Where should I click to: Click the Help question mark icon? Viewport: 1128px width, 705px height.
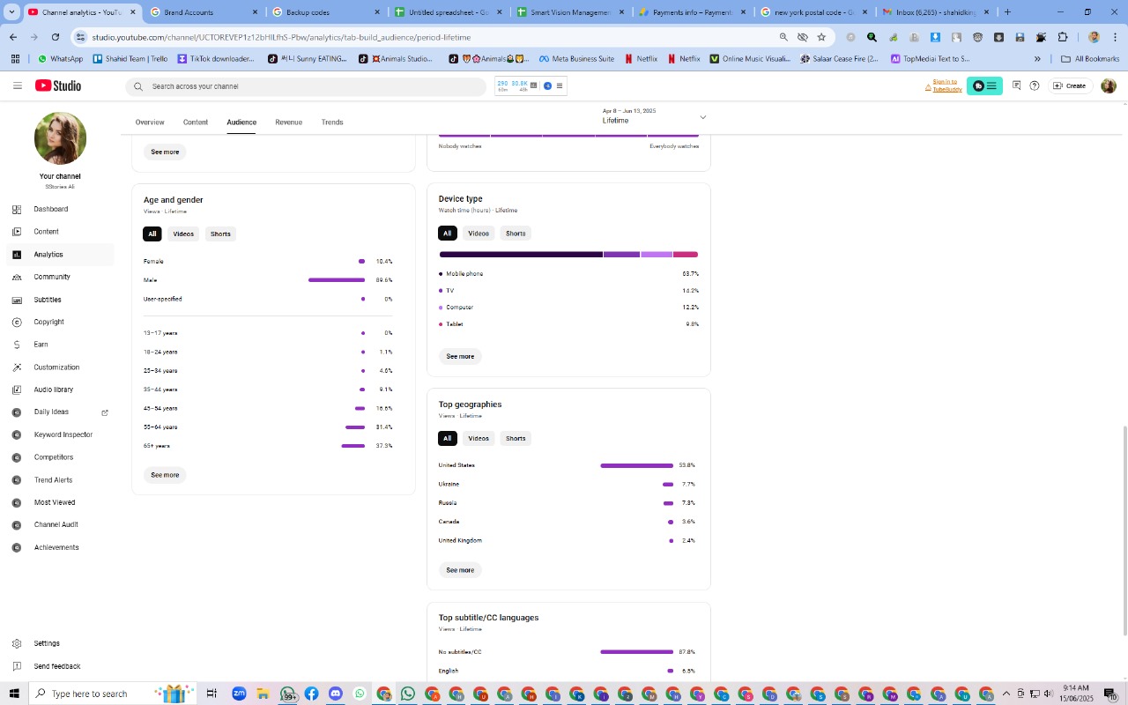(x=1035, y=85)
